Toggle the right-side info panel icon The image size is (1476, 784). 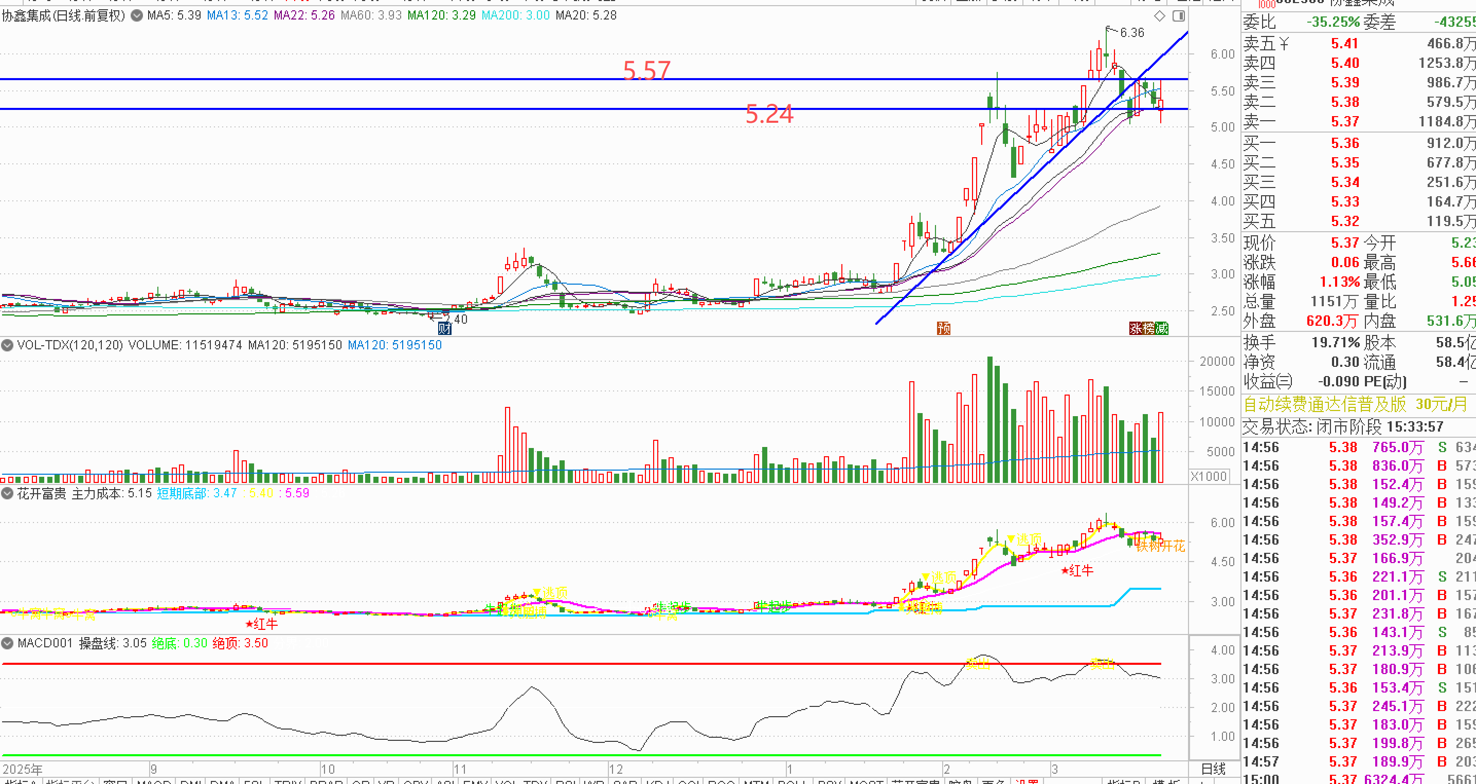tap(1179, 16)
